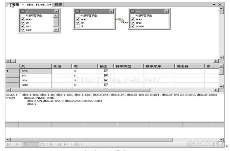This screenshot has width=230, height=151.
Task: Click the table icon in the sc table header
Action: pos(132,11)
